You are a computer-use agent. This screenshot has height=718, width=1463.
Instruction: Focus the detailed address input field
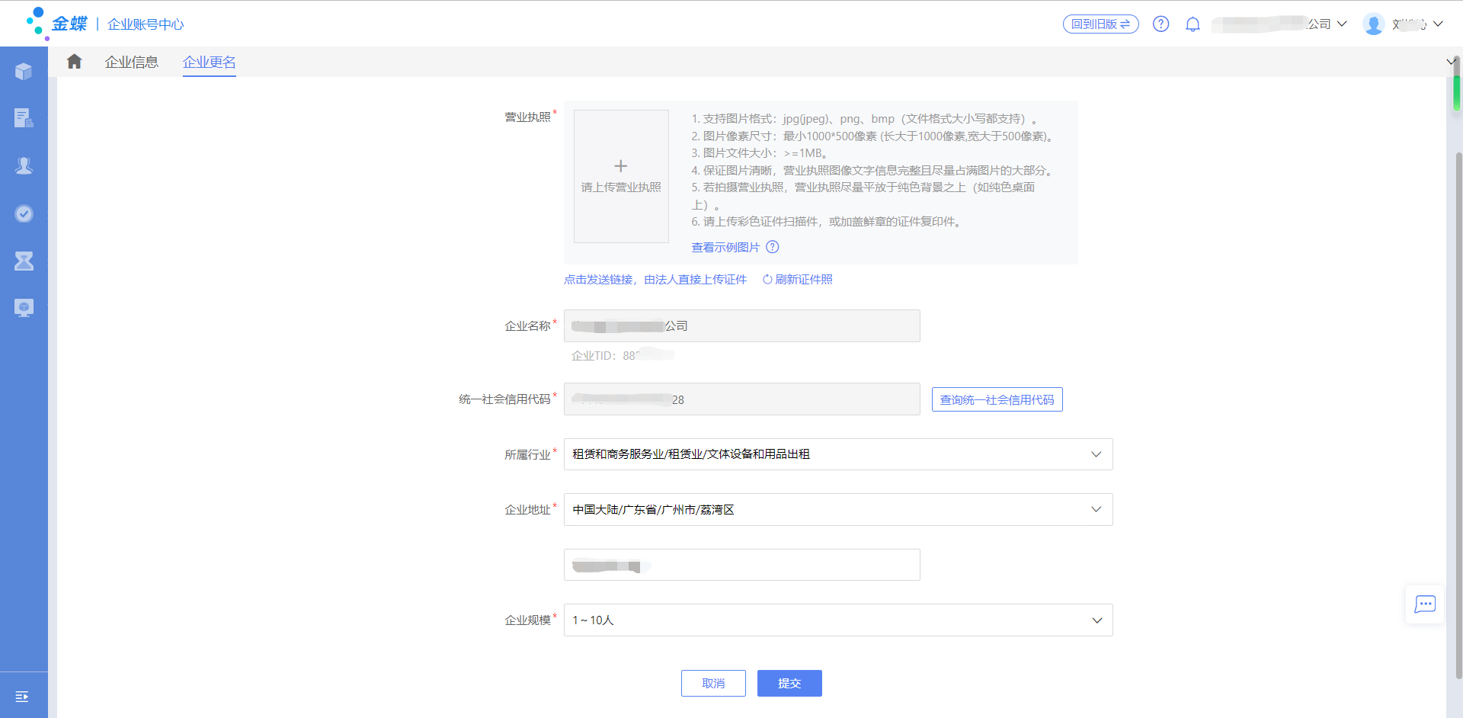pyautogui.click(x=742, y=565)
